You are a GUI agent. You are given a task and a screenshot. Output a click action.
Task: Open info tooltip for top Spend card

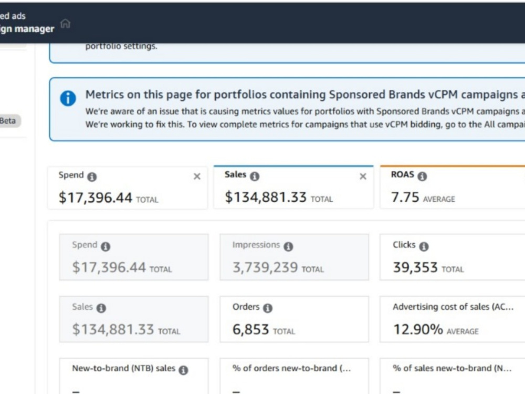click(x=92, y=177)
